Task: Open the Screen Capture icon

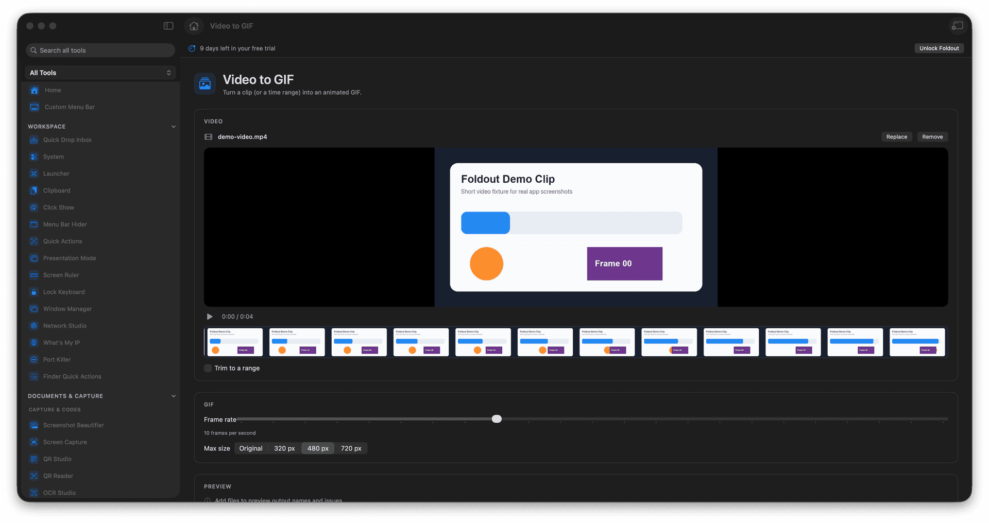Action: (34, 442)
